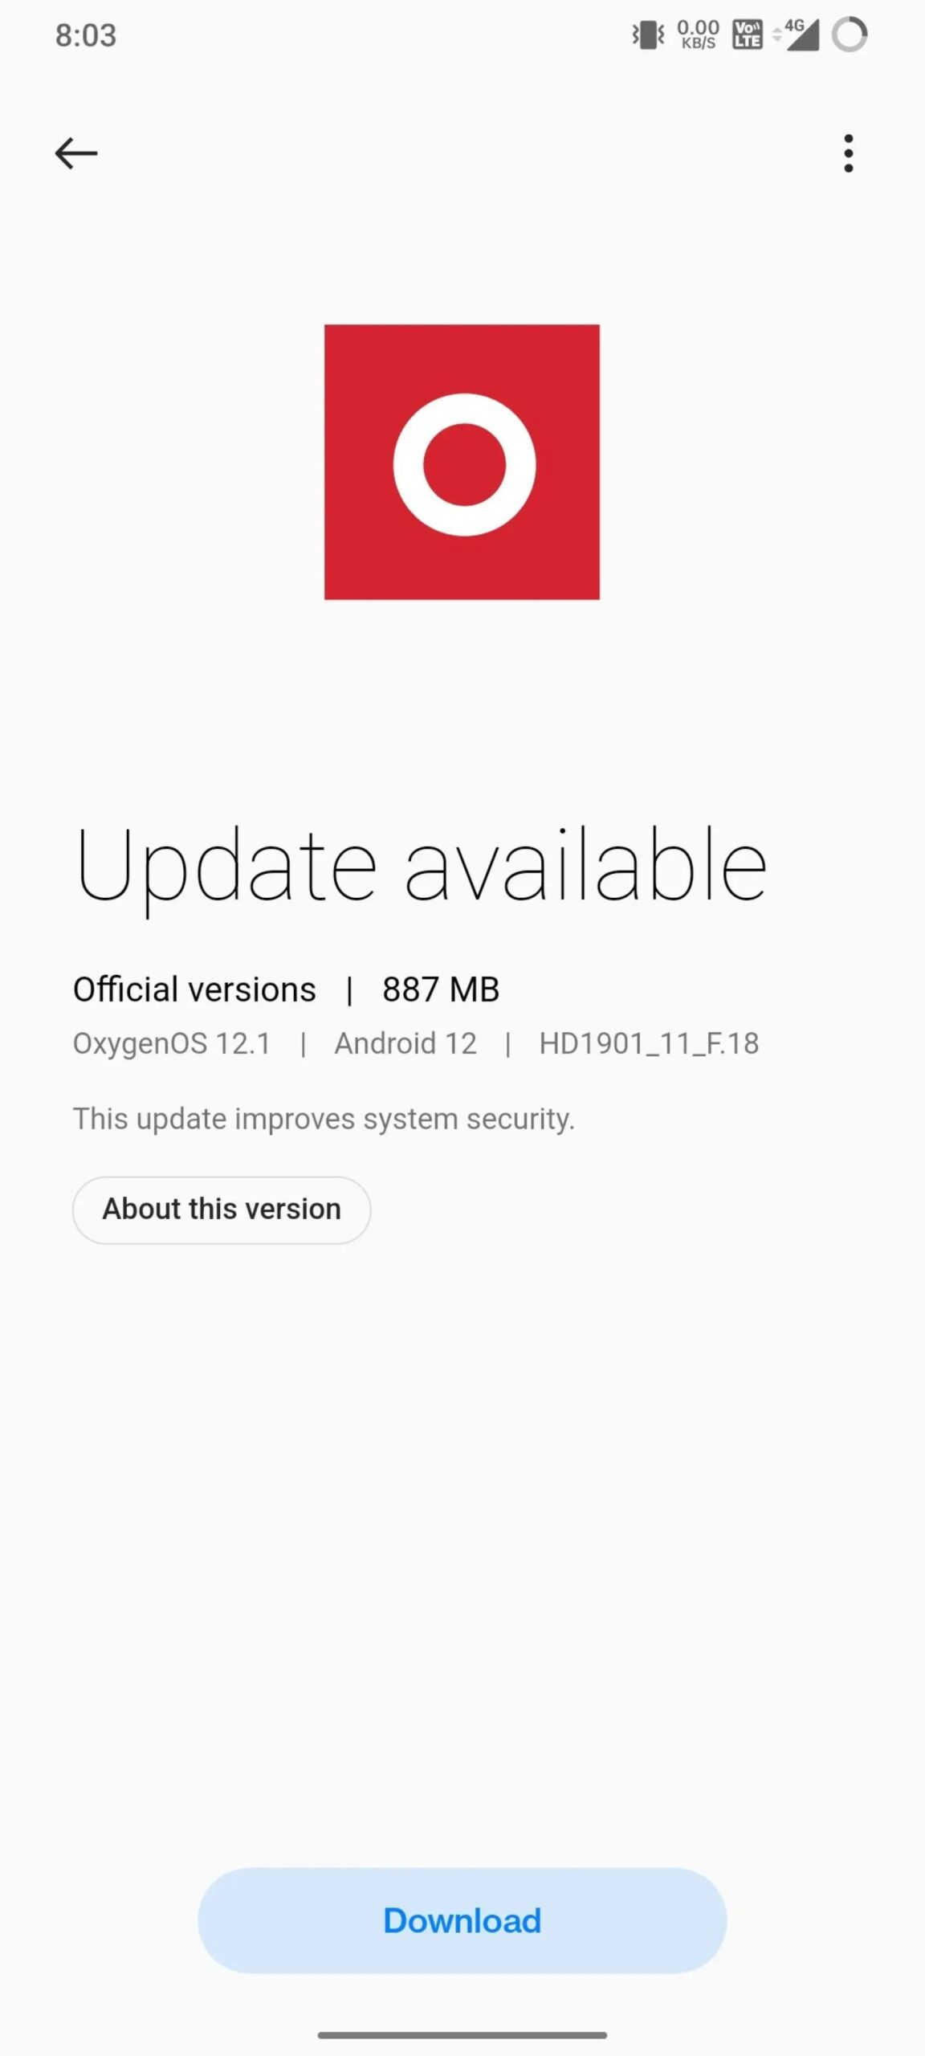Tap the network speed KB/S indicator
This screenshot has height=2056, width=925.
click(x=698, y=35)
